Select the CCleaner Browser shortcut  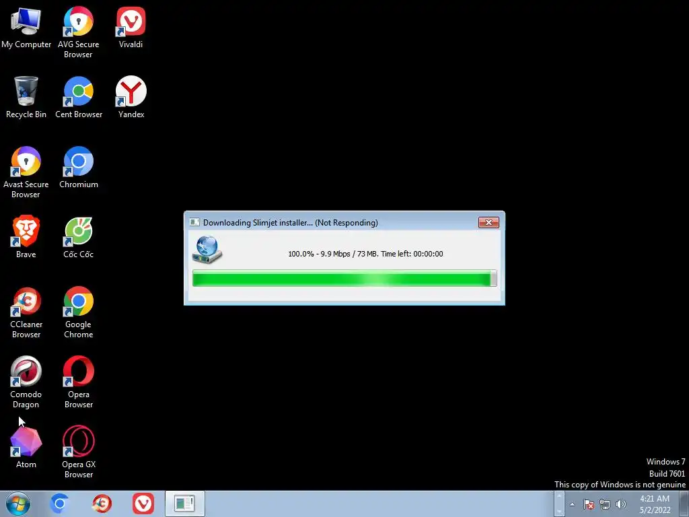pos(26,313)
